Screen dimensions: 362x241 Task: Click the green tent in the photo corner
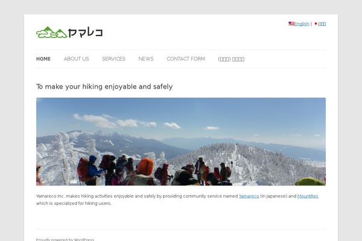310,181
